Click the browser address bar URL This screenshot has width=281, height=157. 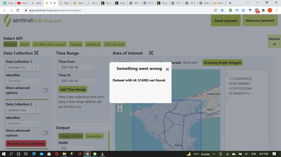coord(55,11)
